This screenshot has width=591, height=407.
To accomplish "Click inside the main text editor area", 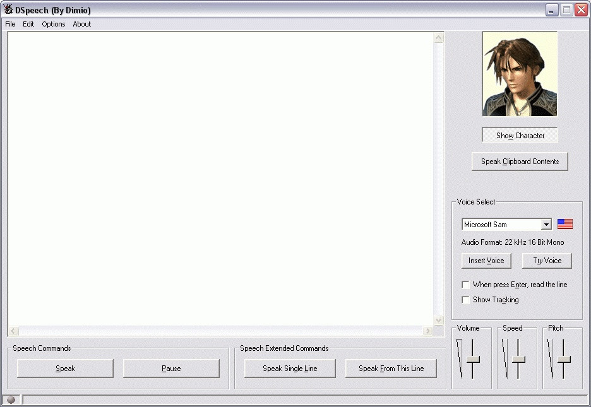I will click(x=220, y=179).
